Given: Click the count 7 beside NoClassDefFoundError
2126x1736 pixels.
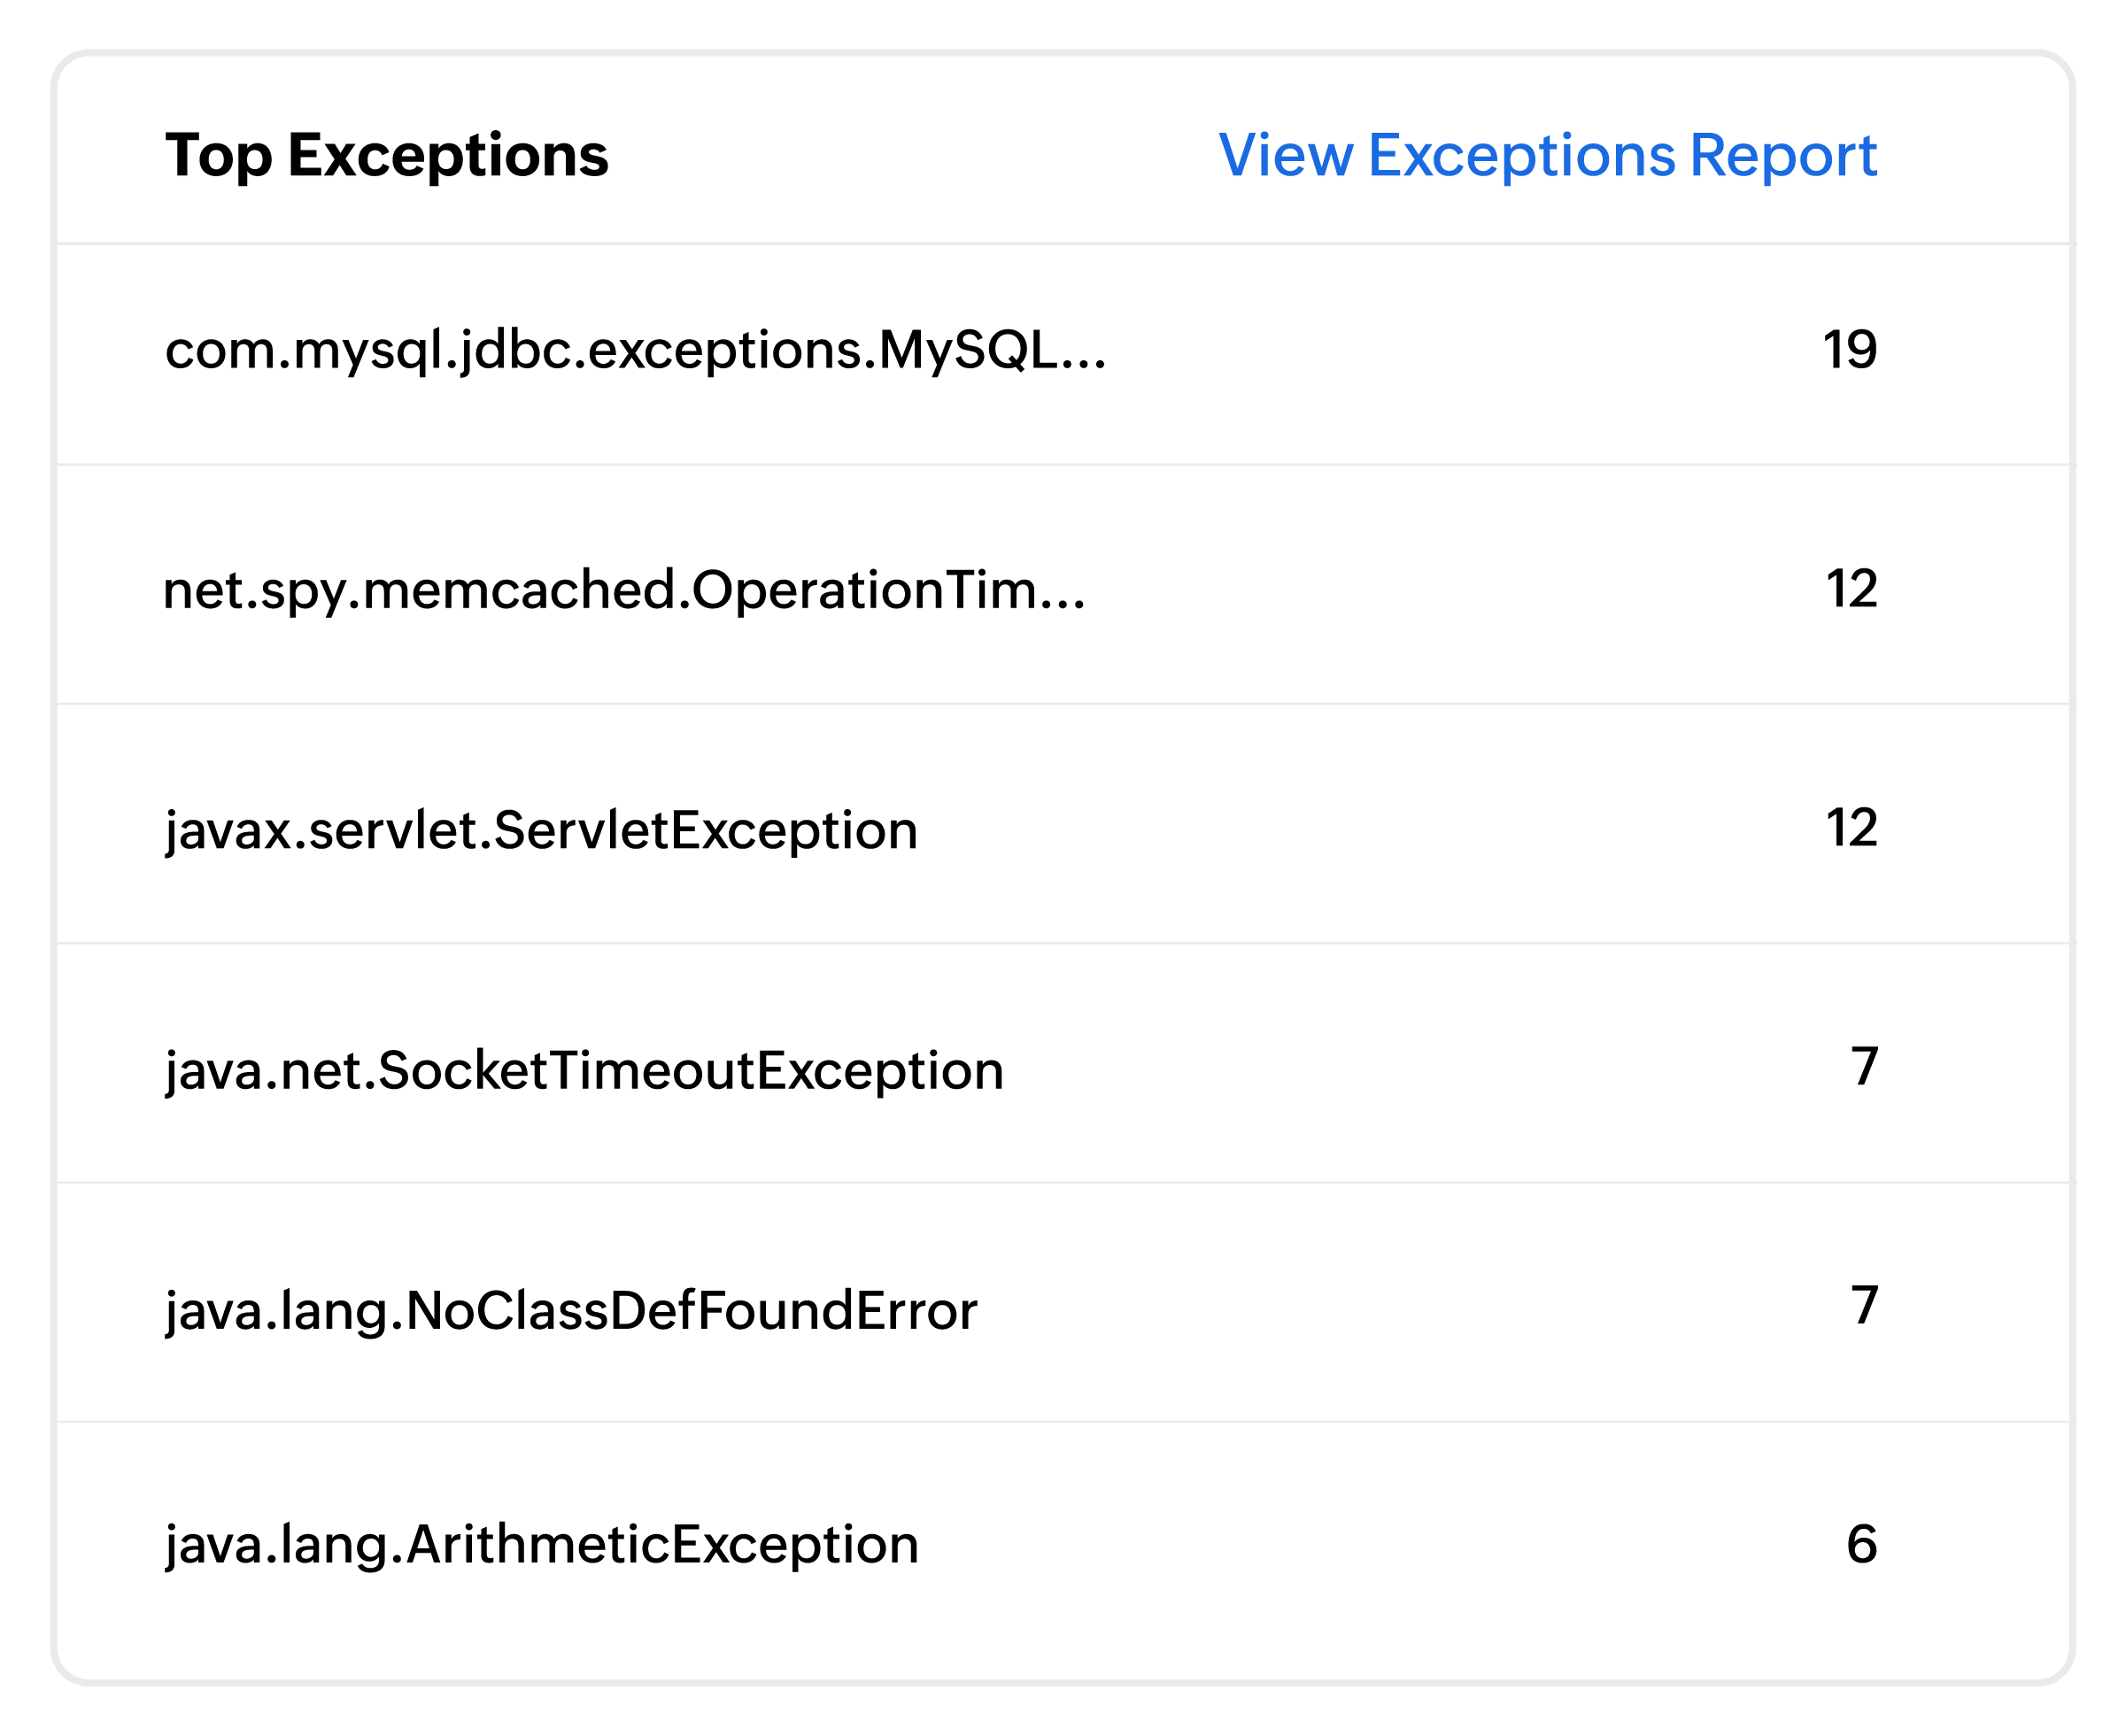Looking at the screenshot, I should [x=1864, y=1306].
